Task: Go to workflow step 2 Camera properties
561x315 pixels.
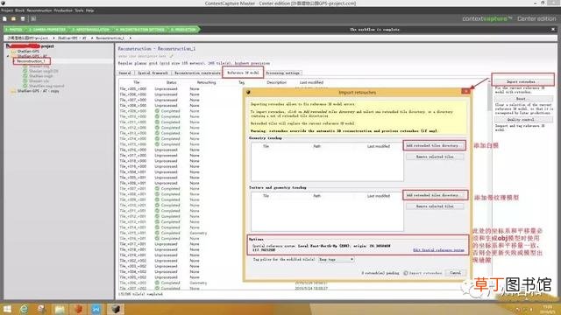Action: coord(47,29)
